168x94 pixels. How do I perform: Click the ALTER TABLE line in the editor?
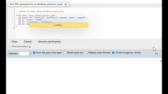(36, 16)
